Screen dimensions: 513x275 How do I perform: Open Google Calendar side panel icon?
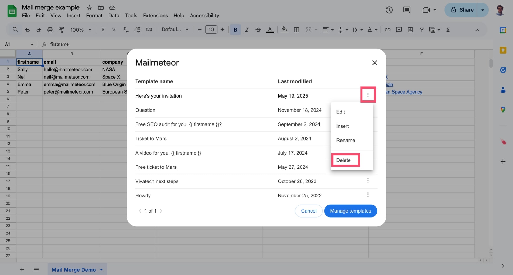[x=503, y=30]
